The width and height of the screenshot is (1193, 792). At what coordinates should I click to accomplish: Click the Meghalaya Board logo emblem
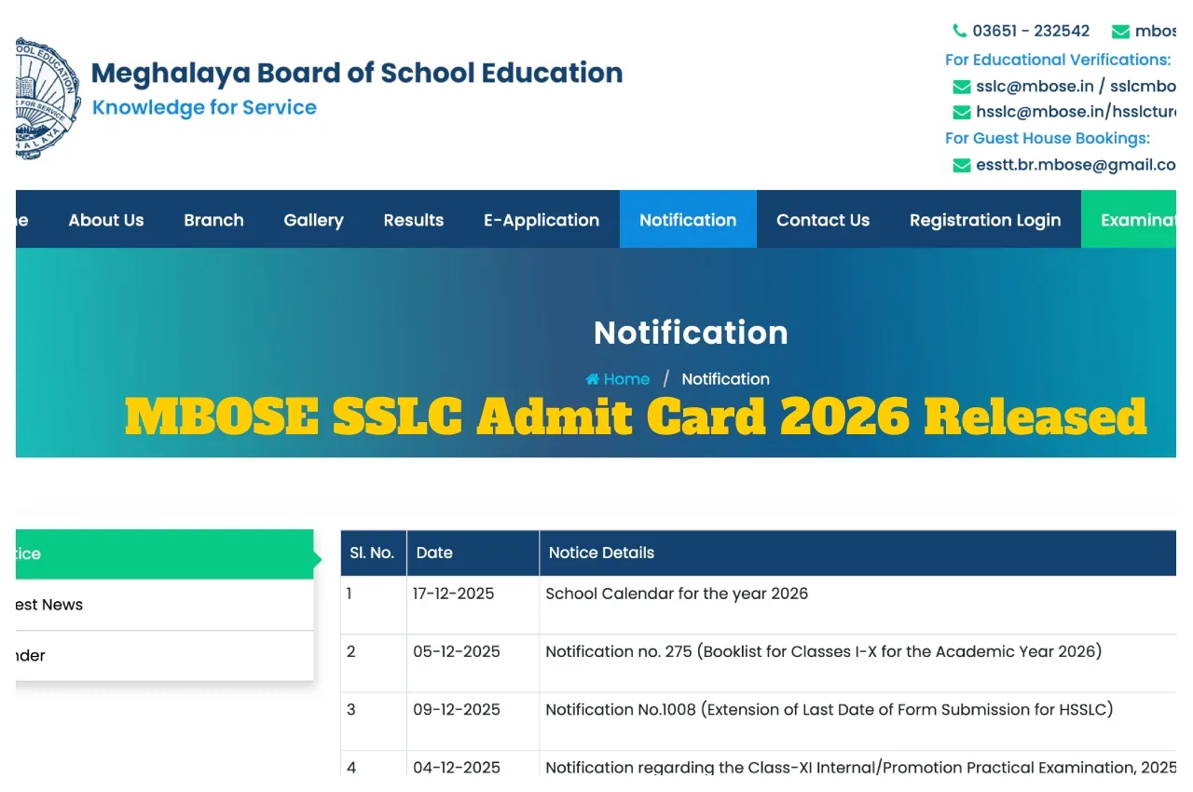click(x=48, y=98)
